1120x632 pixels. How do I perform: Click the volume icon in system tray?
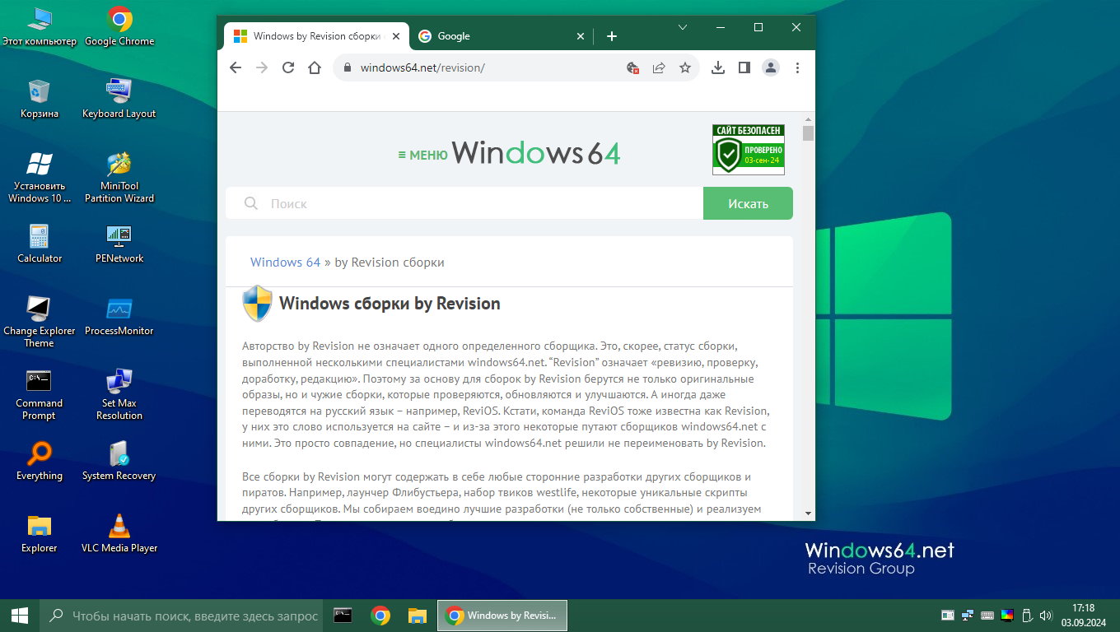(1046, 615)
